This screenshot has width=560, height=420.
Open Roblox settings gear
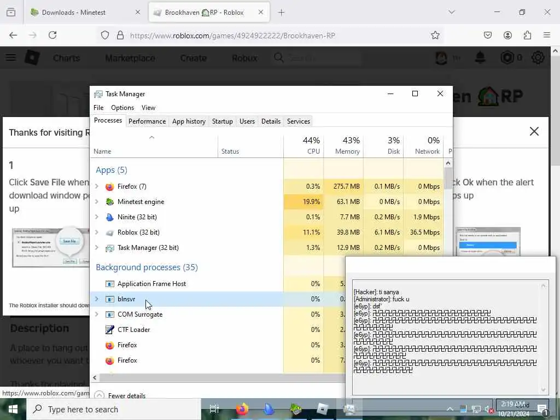point(538,57)
